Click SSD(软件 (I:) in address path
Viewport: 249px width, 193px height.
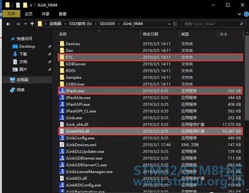pyautogui.click(x=81, y=23)
